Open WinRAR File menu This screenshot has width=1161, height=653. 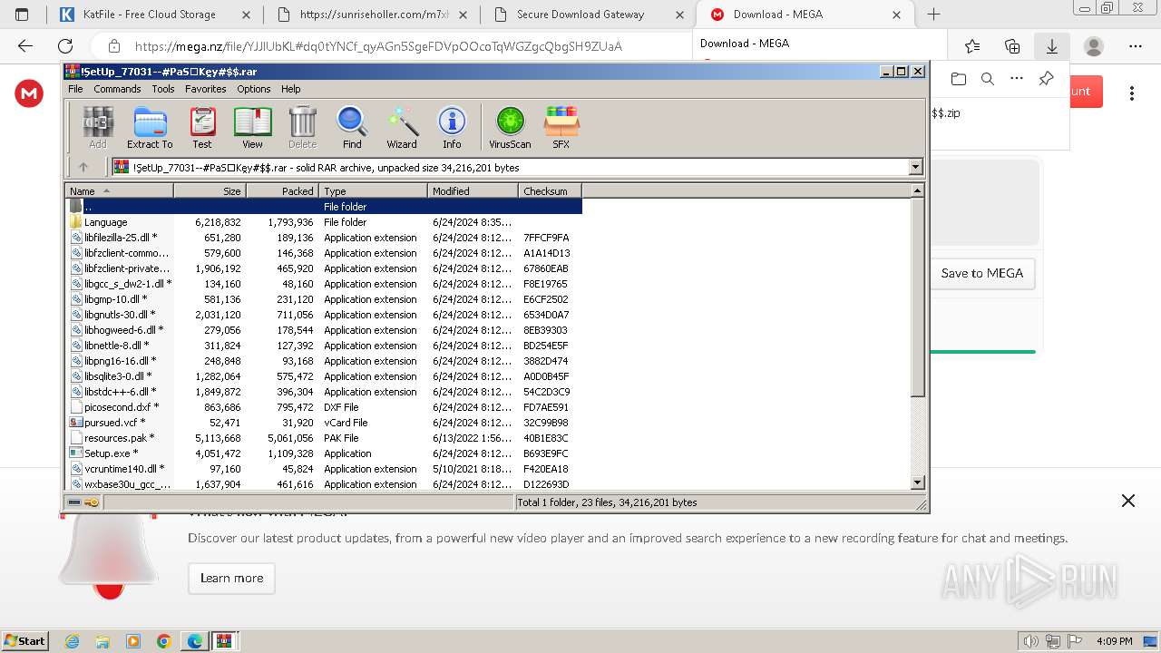75,89
